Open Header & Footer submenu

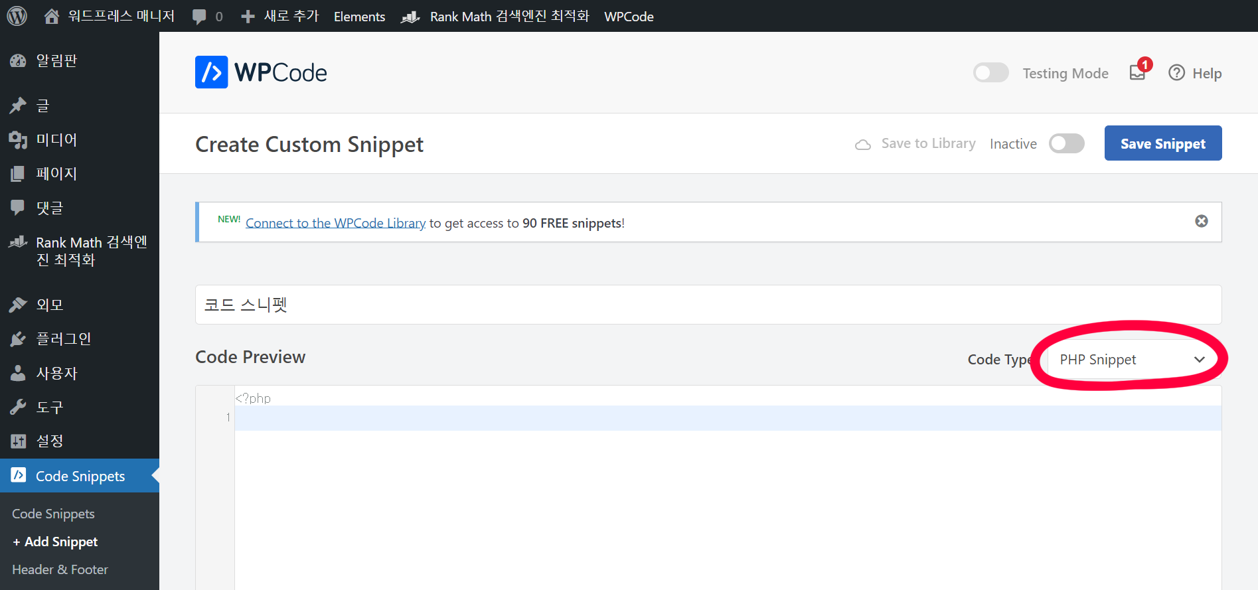coord(60,569)
